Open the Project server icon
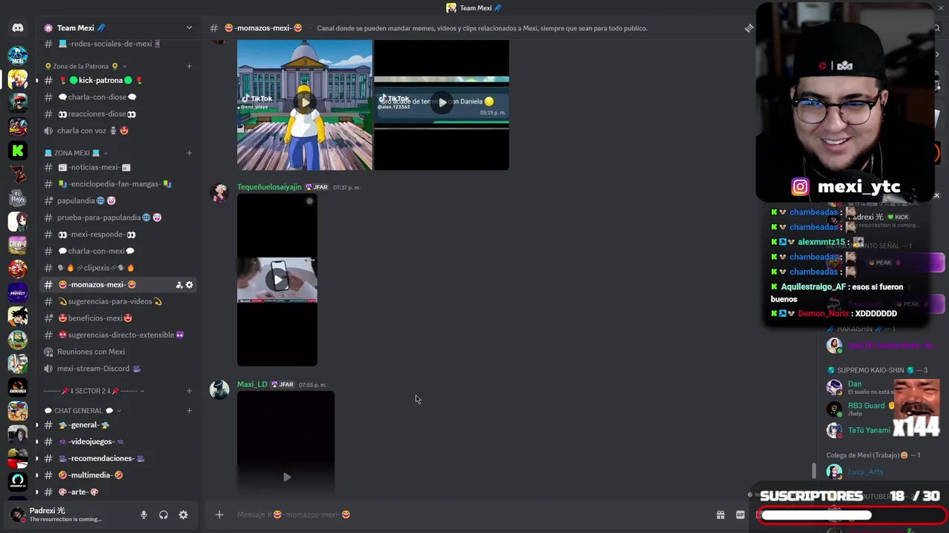 [18, 292]
